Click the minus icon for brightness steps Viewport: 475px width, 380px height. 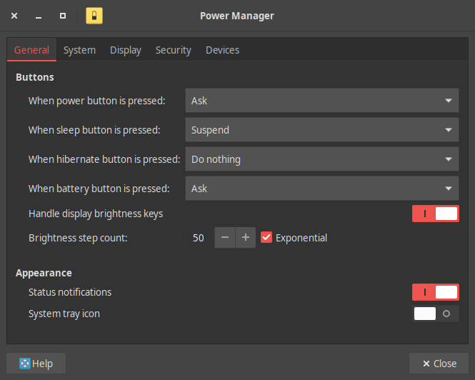tap(224, 238)
